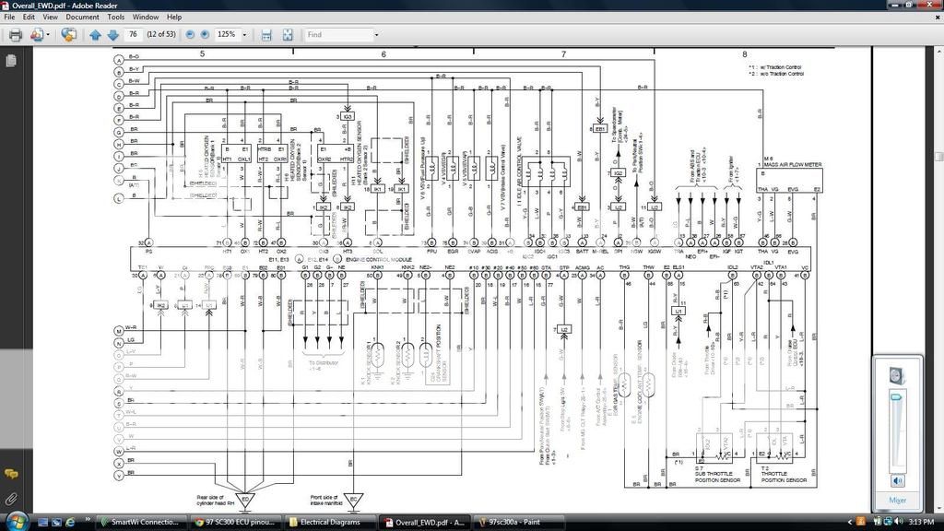Toggle the Pages navigation panel
This screenshot has width=944, height=531.
tap(10, 59)
